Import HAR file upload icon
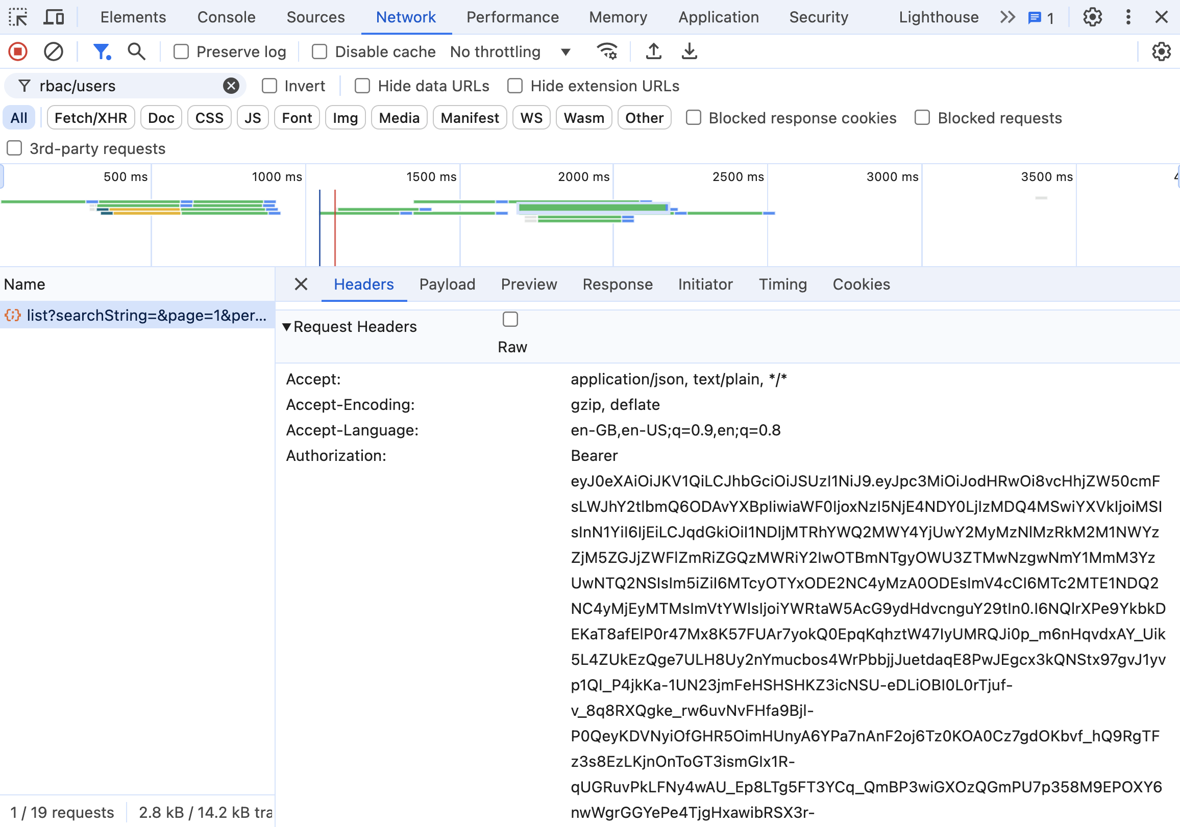 [x=653, y=51]
